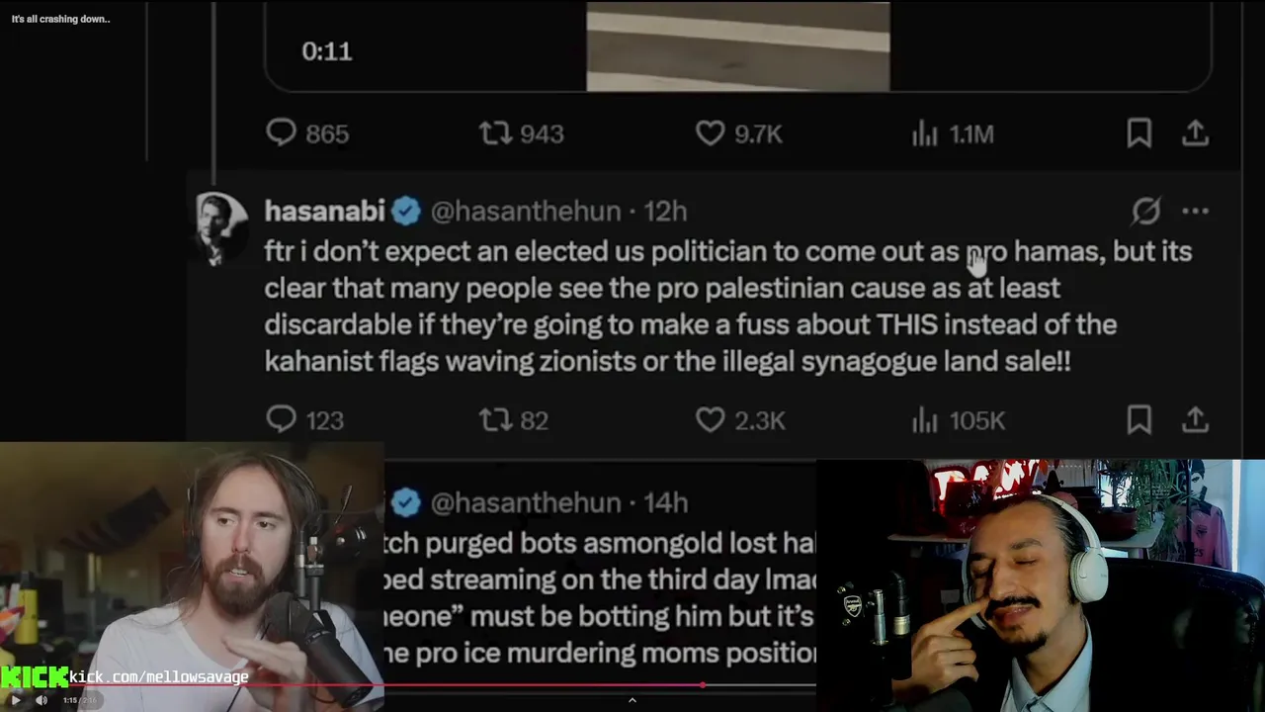This screenshot has width=1265, height=712.
Task: Open hasanabi profile name link
Action: tap(324, 211)
